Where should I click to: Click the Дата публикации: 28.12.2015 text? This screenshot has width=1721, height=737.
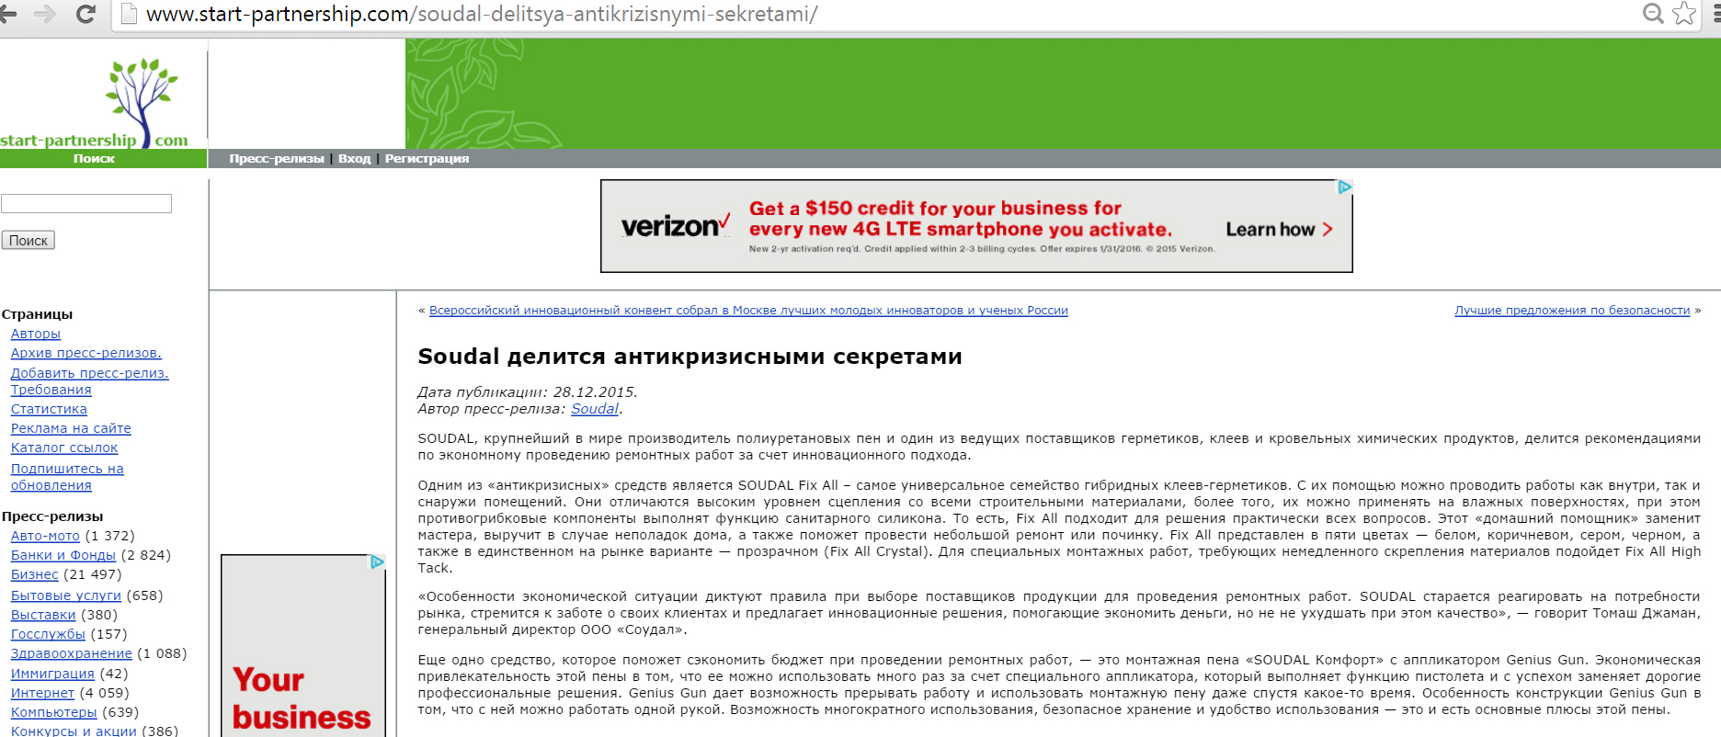point(528,392)
